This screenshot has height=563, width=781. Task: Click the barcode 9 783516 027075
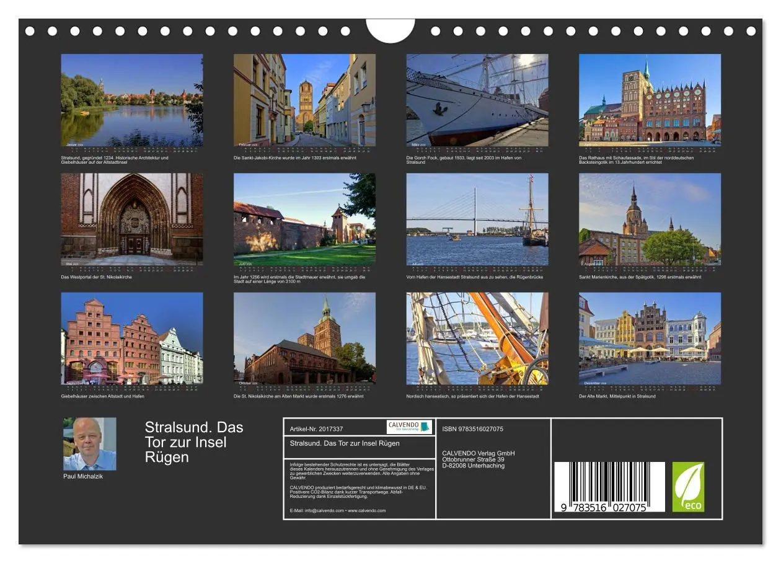coord(609,487)
